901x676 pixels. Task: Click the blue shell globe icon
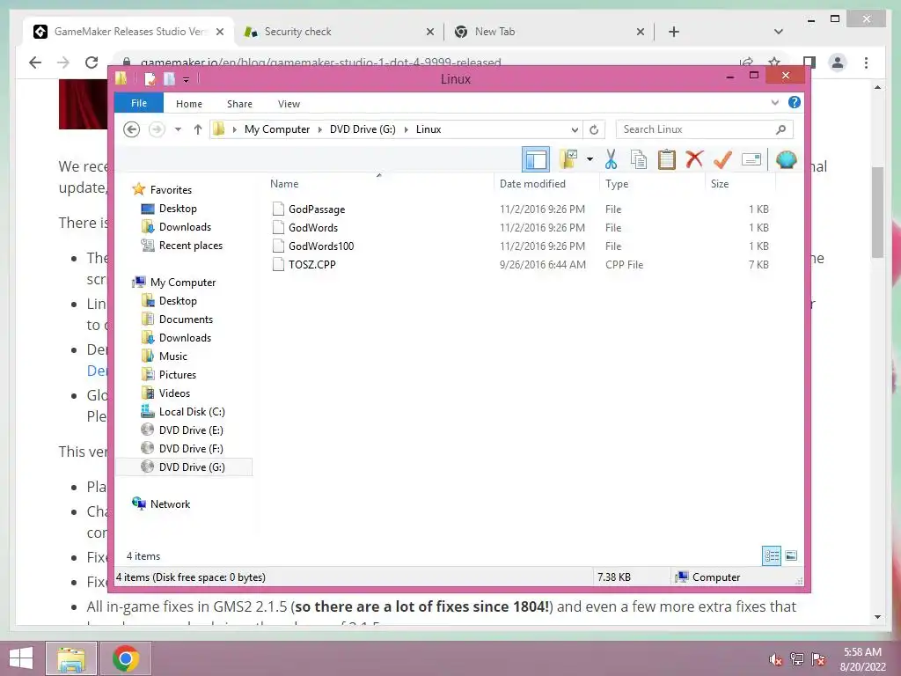click(786, 159)
